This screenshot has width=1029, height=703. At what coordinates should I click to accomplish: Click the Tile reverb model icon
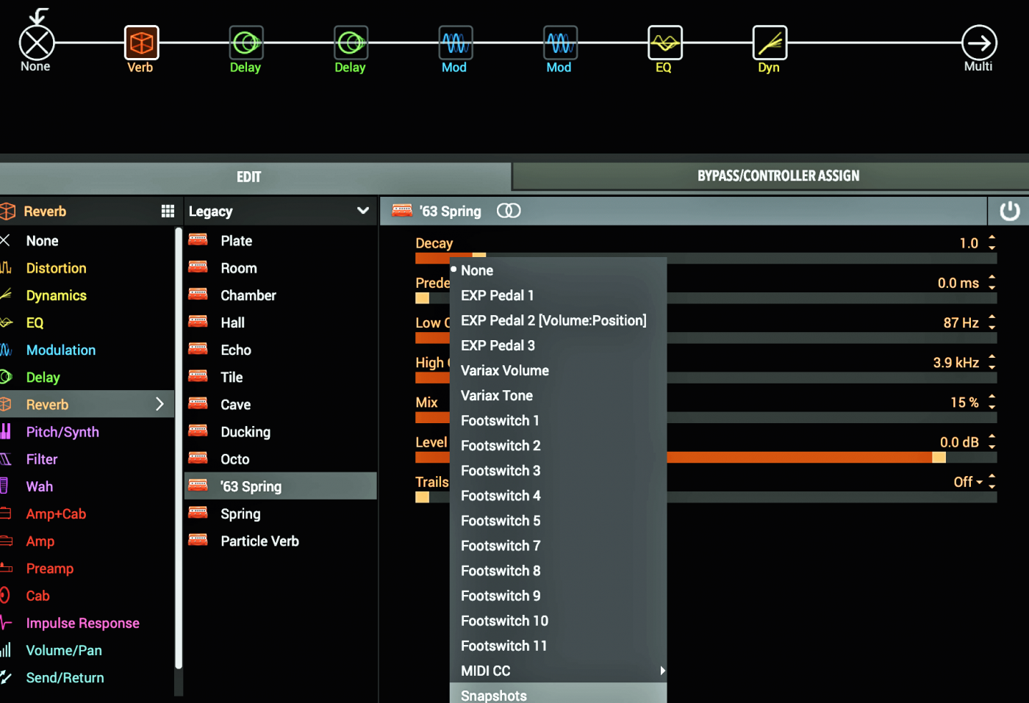click(x=198, y=375)
